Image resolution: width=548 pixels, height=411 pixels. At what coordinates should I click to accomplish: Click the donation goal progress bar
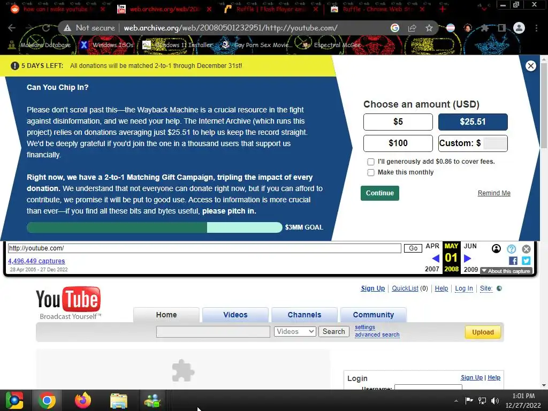[155, 227]
